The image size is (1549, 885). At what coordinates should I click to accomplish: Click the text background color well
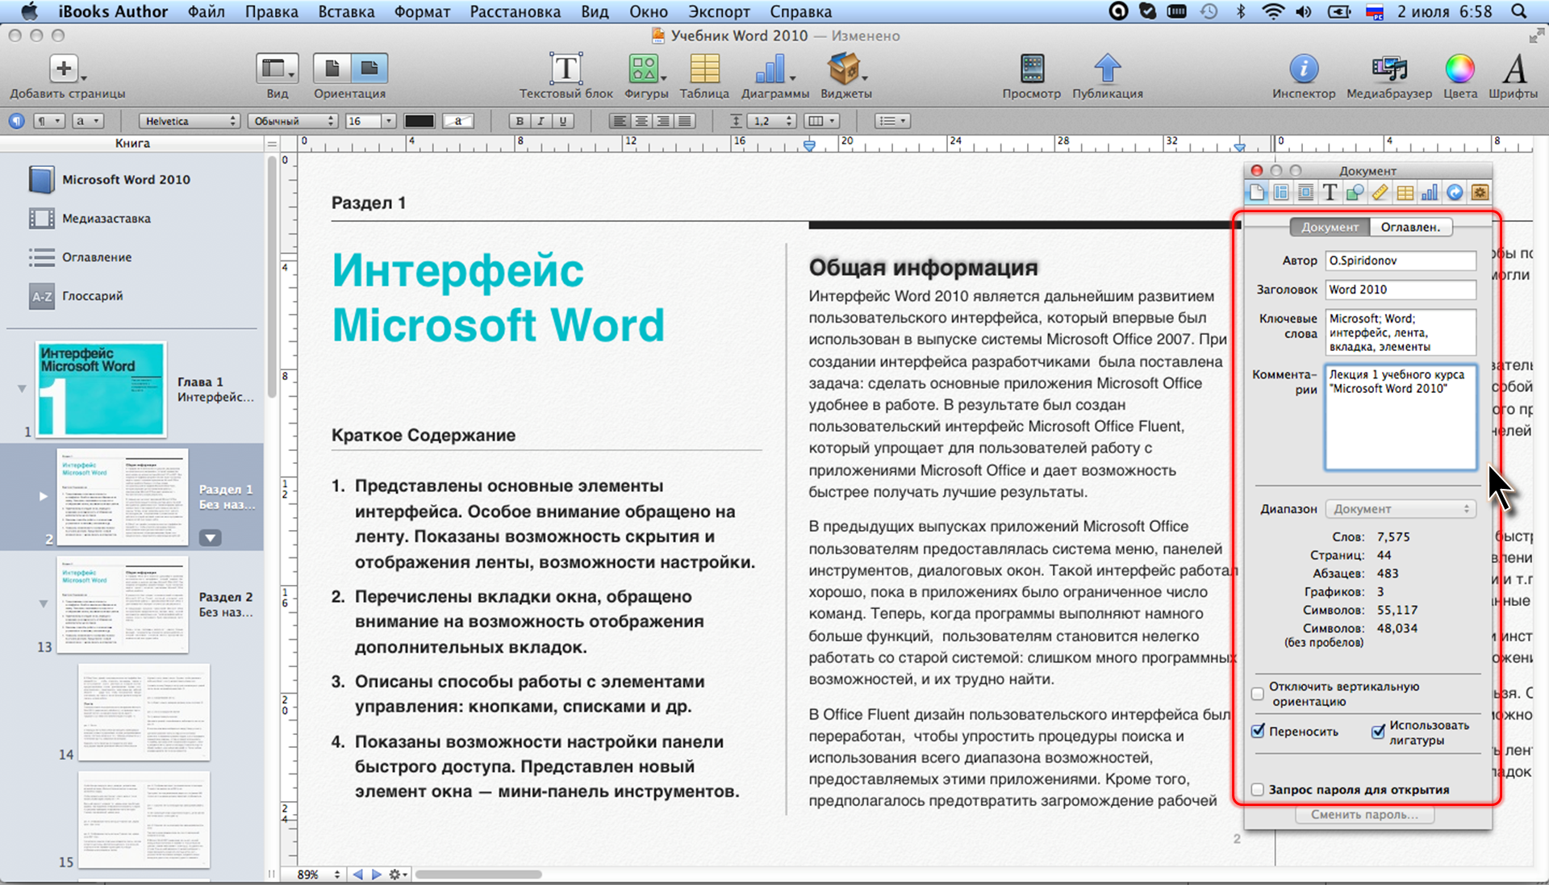[x=458, y=121]
